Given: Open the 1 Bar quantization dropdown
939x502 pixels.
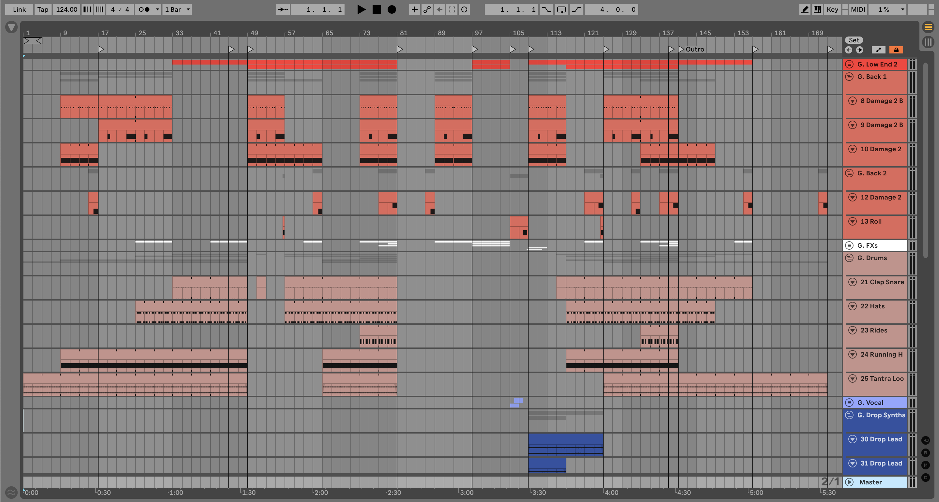Looking at the screenshot, I should 177,9.
